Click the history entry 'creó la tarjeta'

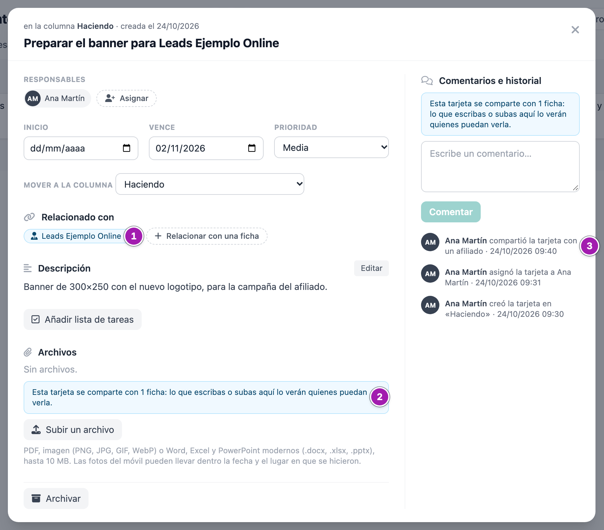click(x=504, y=309)
